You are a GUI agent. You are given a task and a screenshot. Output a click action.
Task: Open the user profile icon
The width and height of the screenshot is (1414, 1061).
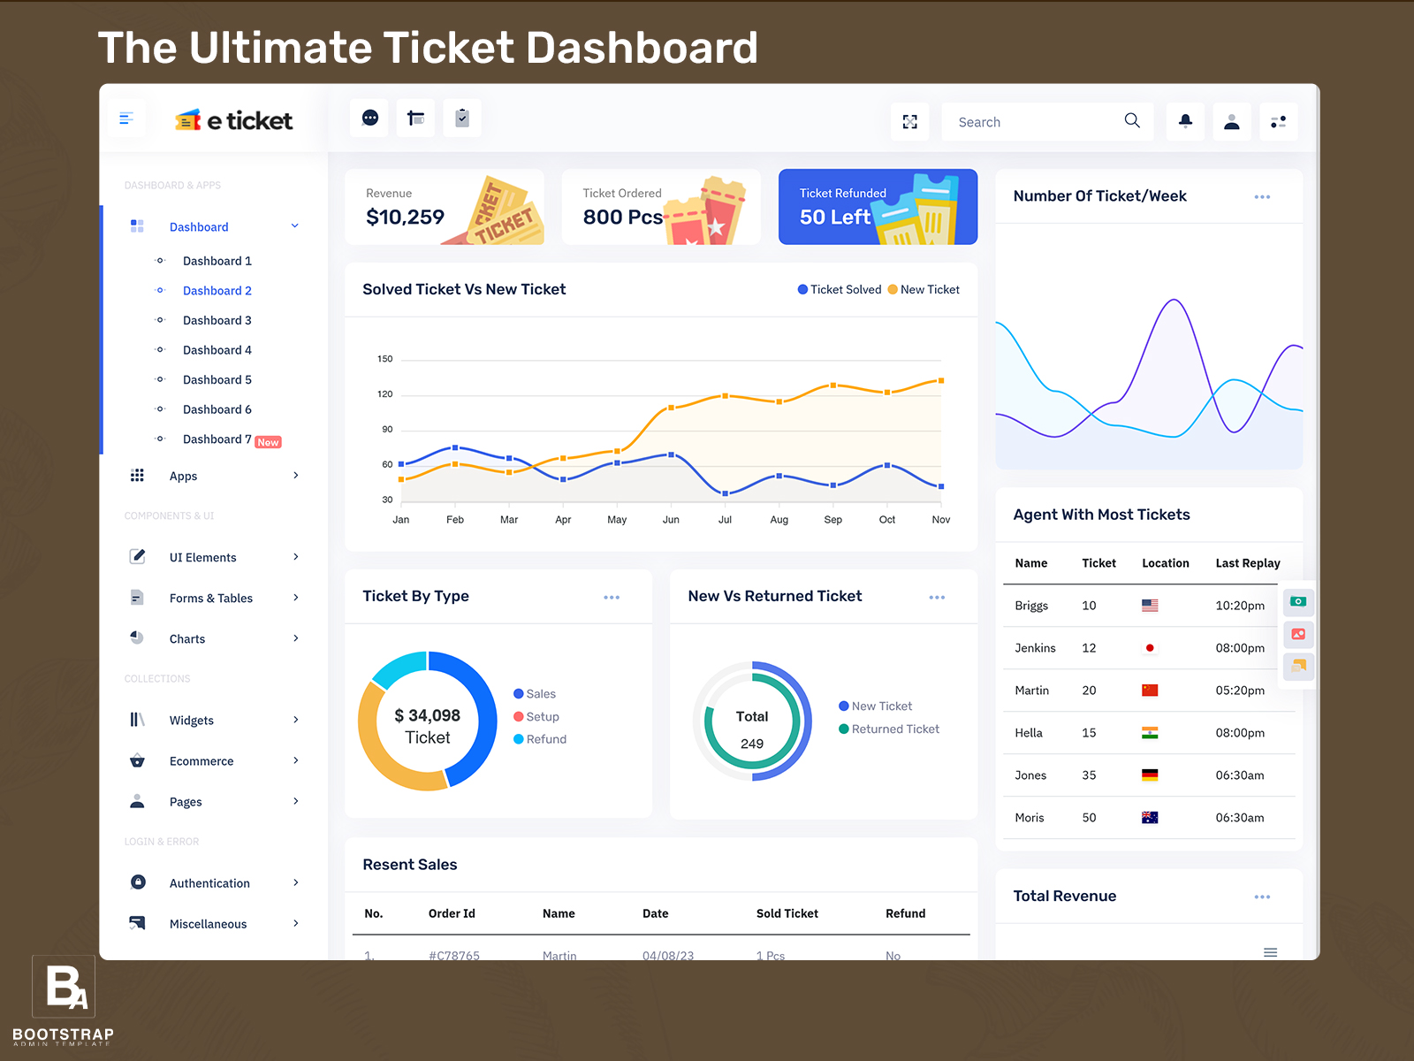point(1232,122)
